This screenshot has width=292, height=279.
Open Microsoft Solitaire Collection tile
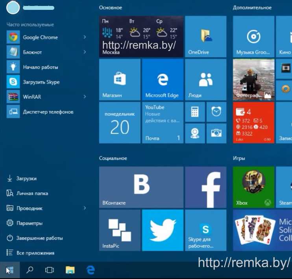[262, 230]
